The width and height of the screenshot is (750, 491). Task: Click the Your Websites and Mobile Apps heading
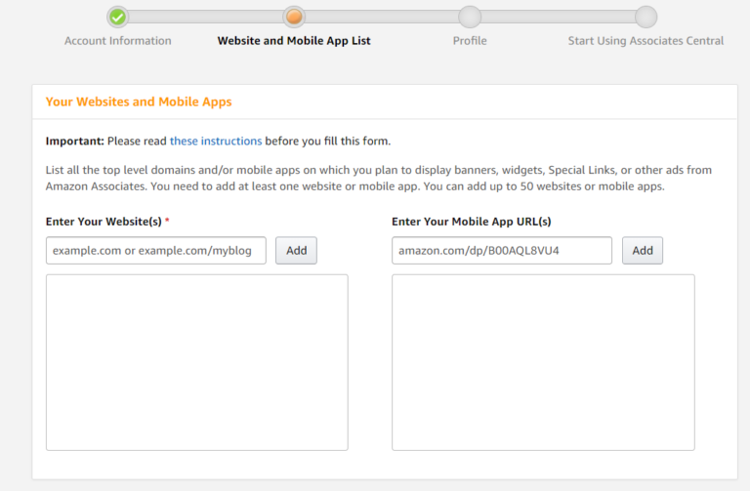(139, 102)
